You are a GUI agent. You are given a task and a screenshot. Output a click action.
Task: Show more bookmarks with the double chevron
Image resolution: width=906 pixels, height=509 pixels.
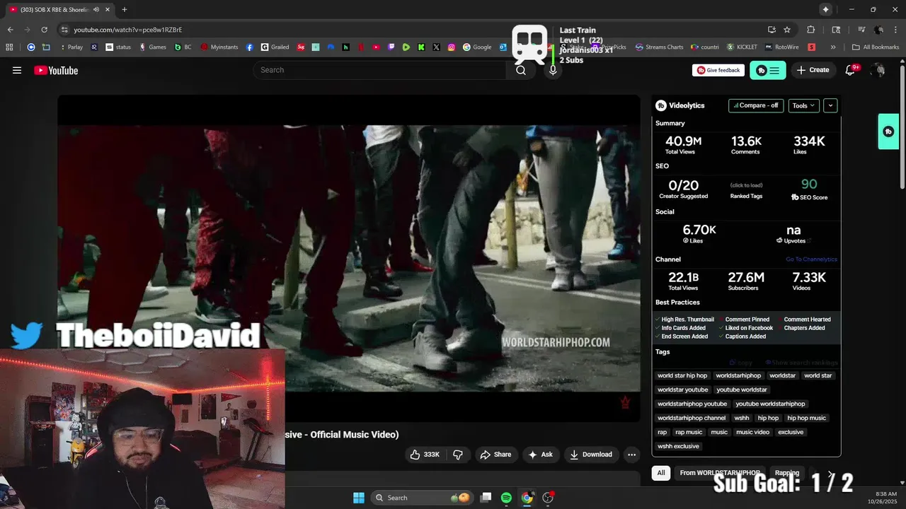click(x=833, y=47)
